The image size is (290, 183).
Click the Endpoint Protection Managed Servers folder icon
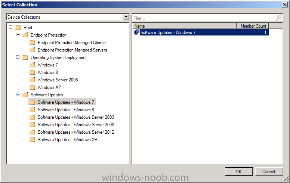point(32,50)
